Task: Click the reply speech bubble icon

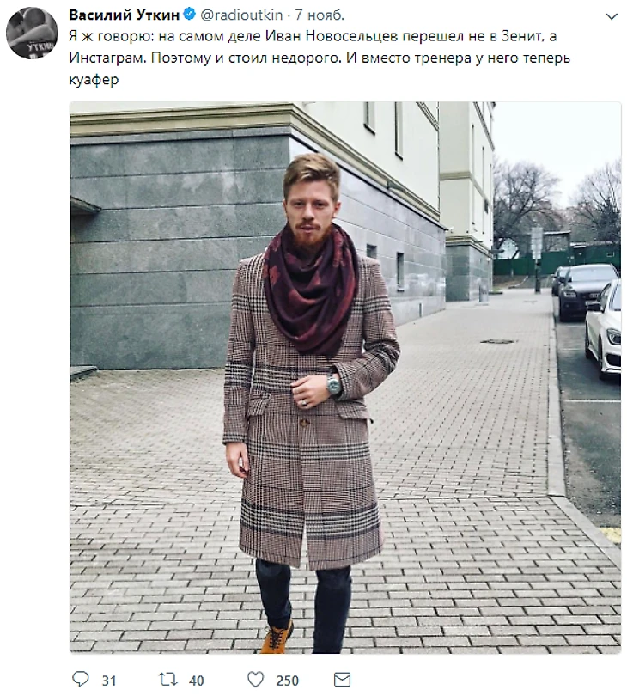Action: tap(81, 679)
